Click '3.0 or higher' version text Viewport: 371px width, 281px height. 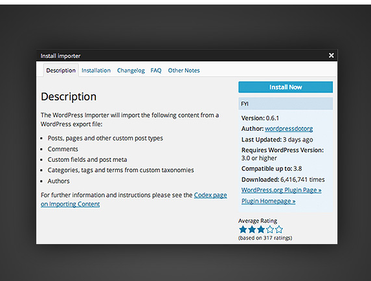(259, 158)
